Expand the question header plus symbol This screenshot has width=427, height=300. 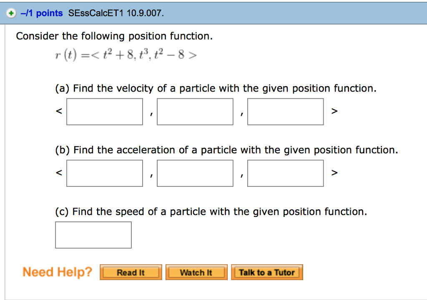click(x=11, y=13)
